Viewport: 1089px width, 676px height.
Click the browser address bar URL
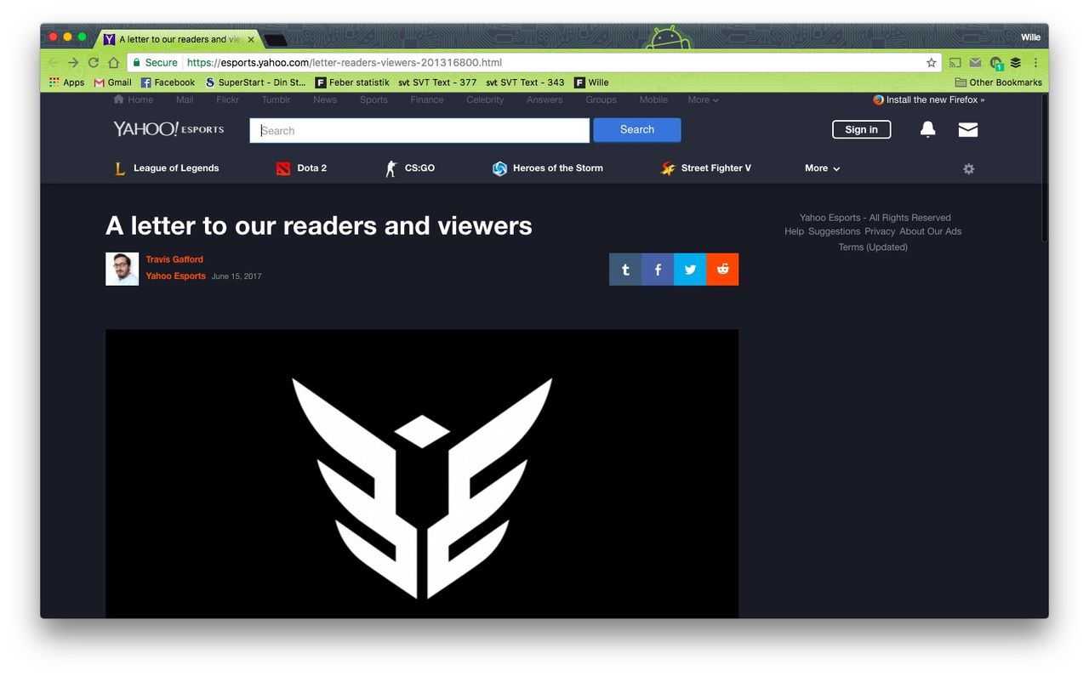pyautogui.click(x=345, y=63)
